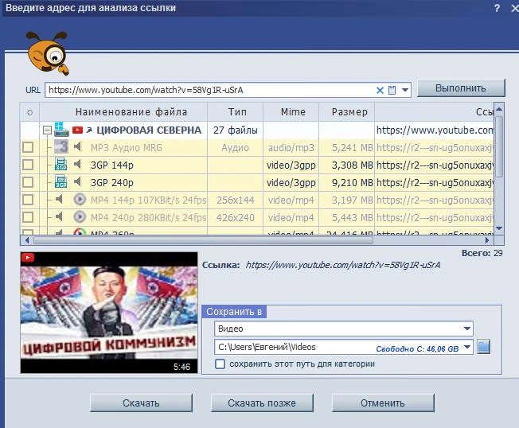Open the save path dropdown arrow
Viewport: 519px width, 428px height.
(x=467, y=347)
